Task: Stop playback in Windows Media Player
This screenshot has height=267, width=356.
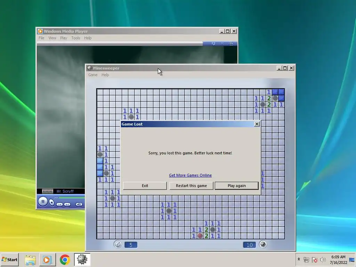Action: pos(52,202)
